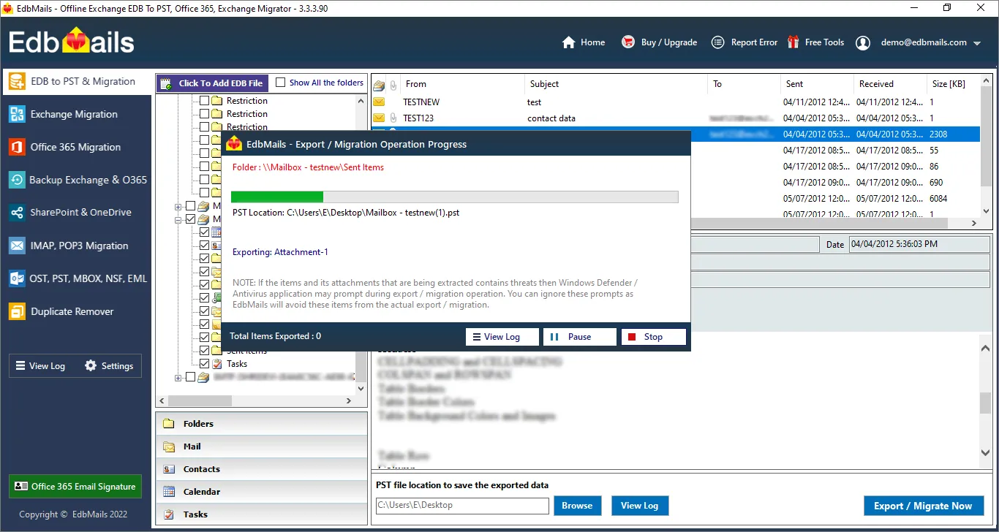Pause the export operation

579,337
